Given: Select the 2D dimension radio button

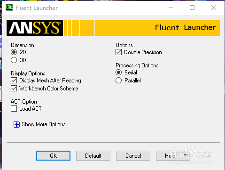Looking at the screenshot, I should point(14,52).
